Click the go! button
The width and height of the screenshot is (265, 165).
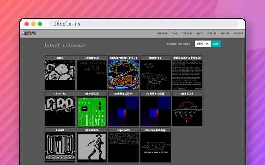click(x=216, y=44)
